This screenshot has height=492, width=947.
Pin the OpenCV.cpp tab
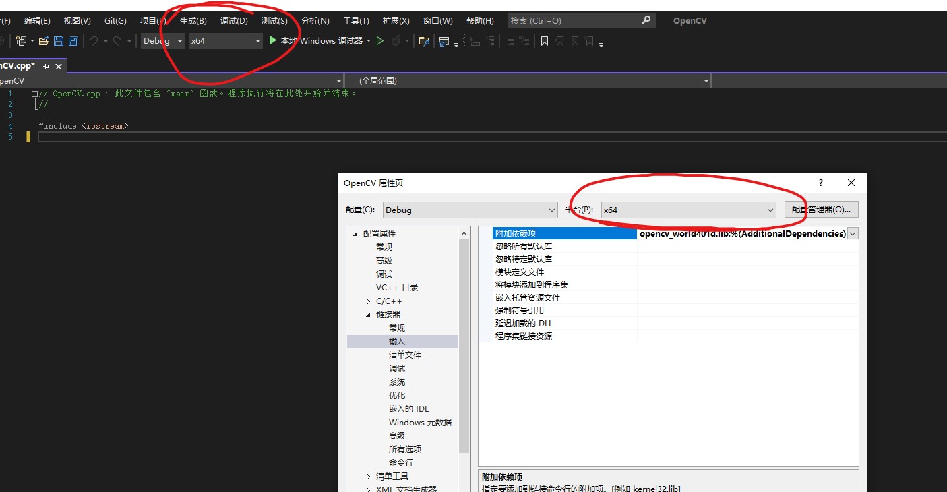pyautogui.click(x=46, y=66)
